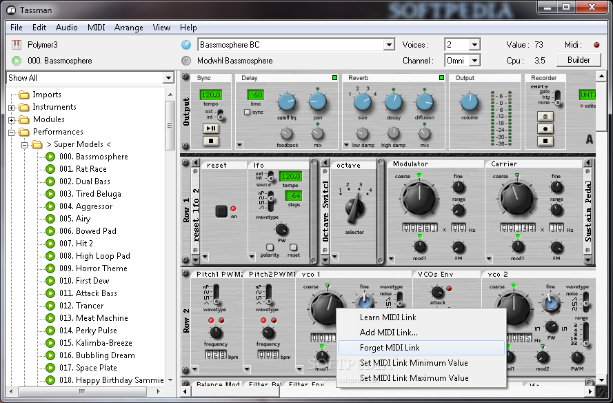Image resolution: width=613 pixels, height=403 pixels.
Task: Click the lfo PW knob
Action: 281,230
